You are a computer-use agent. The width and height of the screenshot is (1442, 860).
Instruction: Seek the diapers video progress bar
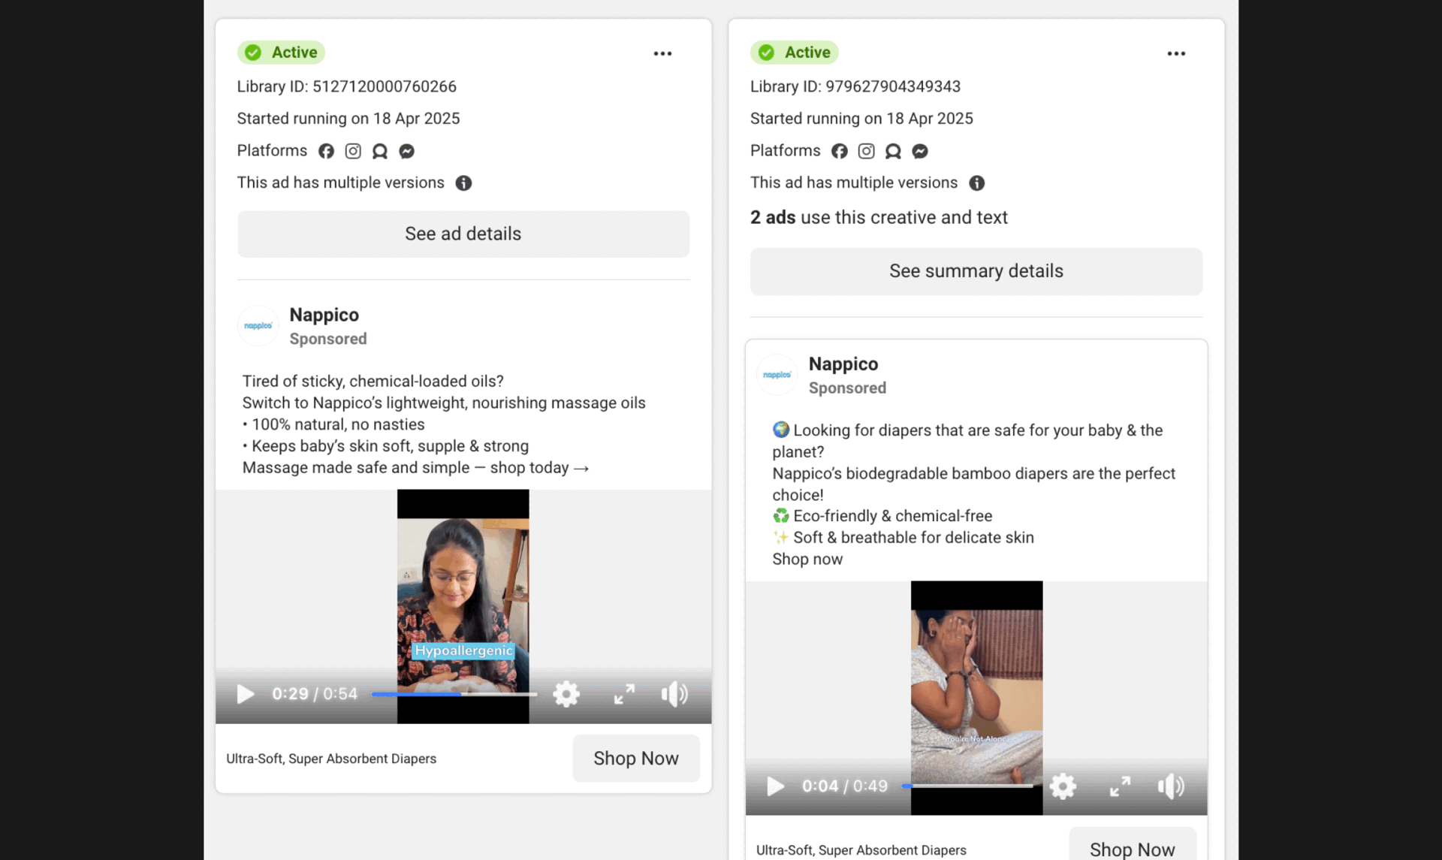click(967, 786)
